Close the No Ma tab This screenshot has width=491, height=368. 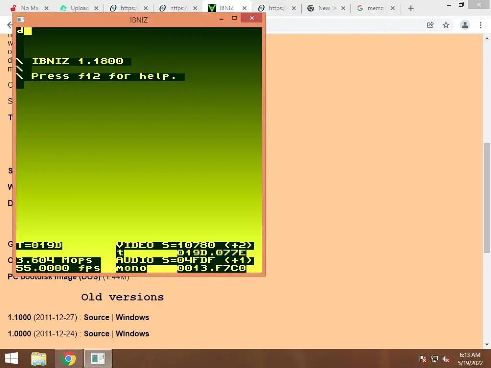pos(47,8)
